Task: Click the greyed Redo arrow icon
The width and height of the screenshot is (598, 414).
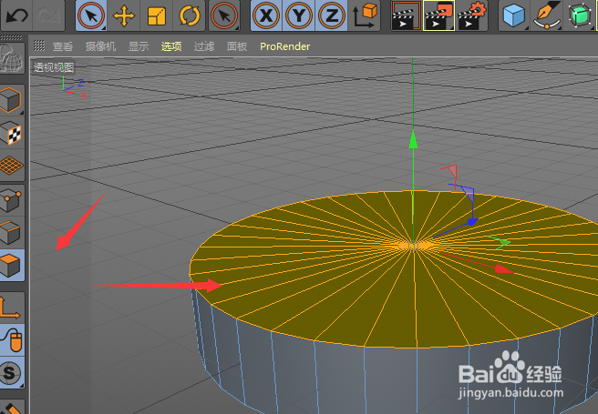Action: (x=48, y=15)
